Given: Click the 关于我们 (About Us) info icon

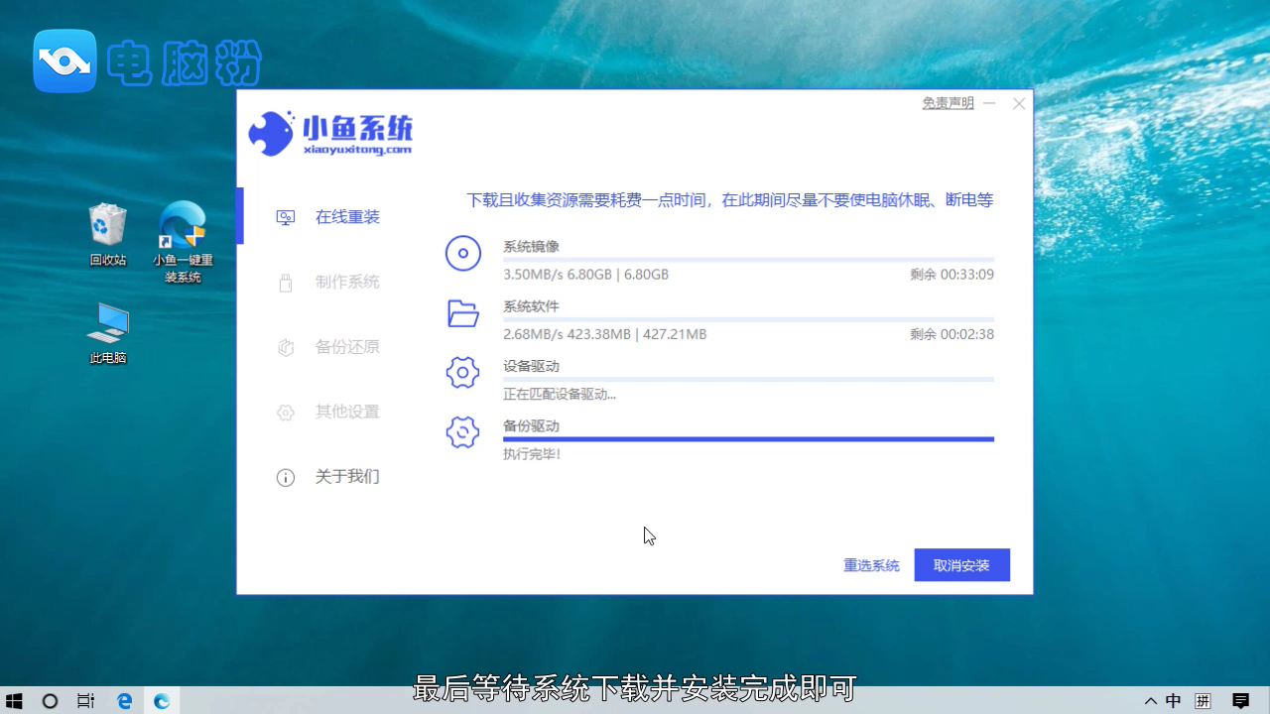Looking at the screenshot, I should (x=286, y=476).
